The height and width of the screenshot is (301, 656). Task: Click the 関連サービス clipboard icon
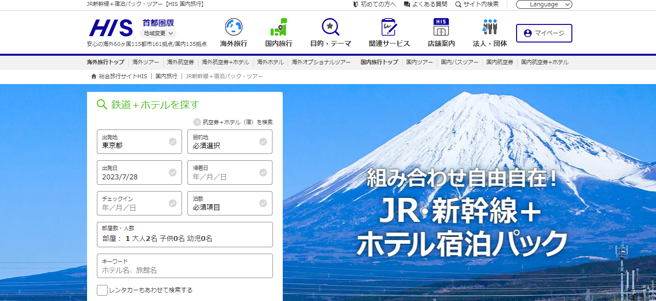point(389,27)
